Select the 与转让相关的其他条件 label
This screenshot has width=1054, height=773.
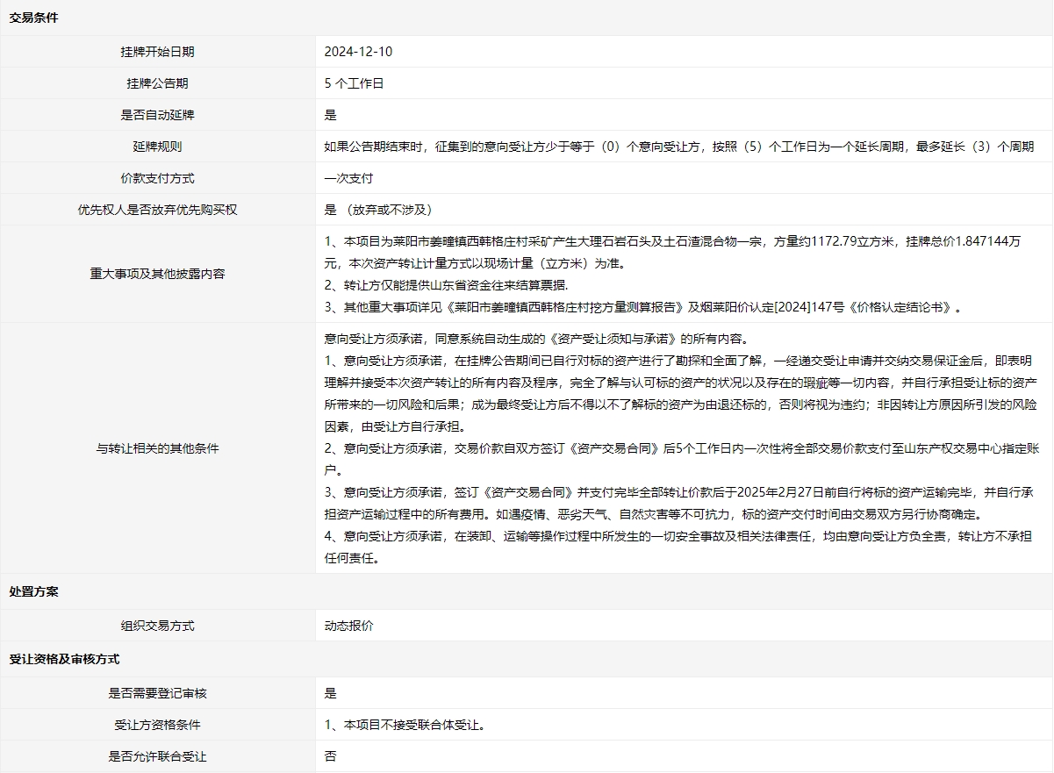coord(157,448)
